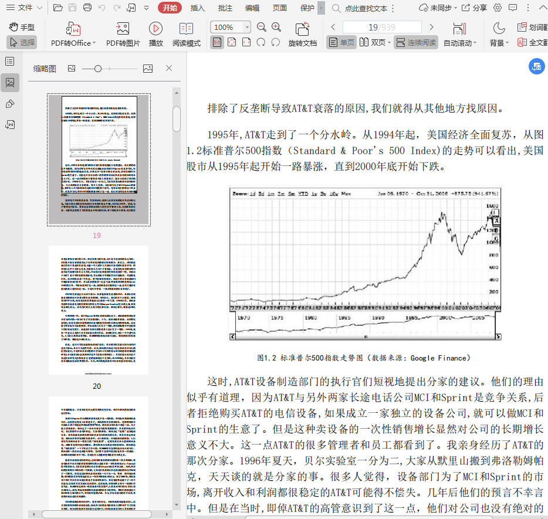The width and height of the screenshot is (548, 519).
Task: Go to next page arrow
Action: pyautogui.click(x=431, y=27)
